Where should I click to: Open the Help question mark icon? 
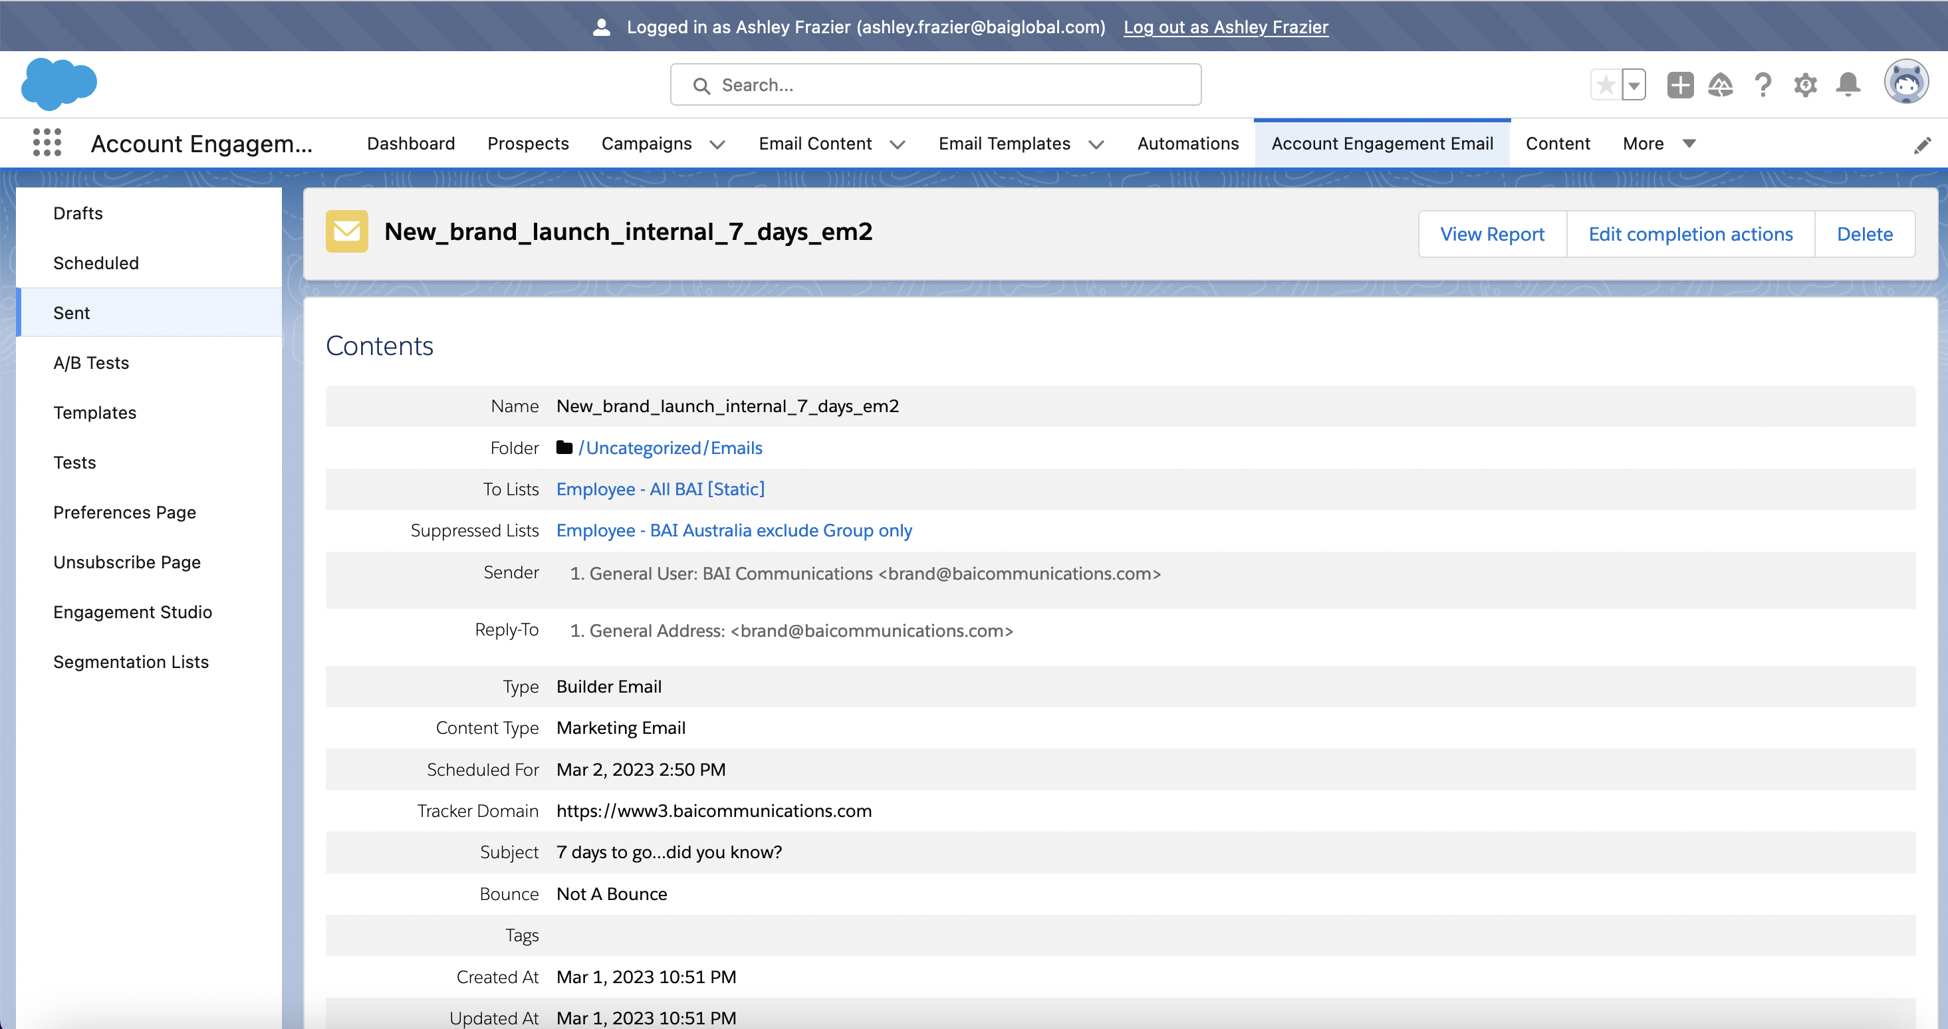[1763, 84]
